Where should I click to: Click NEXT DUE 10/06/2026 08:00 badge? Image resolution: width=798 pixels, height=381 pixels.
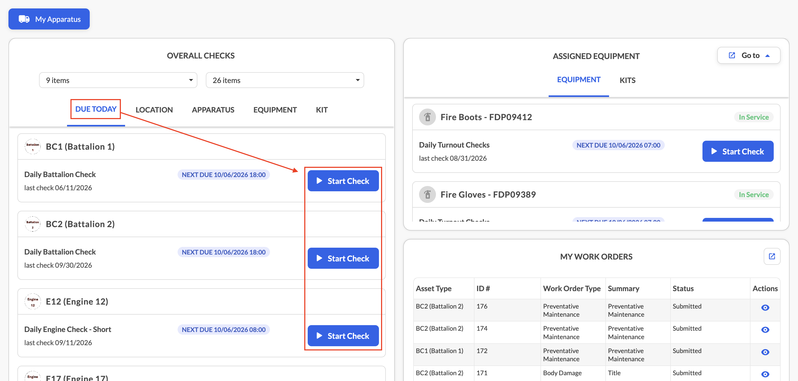(x=223, y=330)
